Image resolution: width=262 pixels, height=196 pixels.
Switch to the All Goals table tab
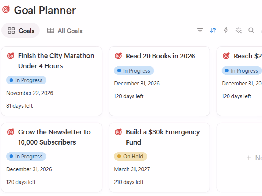tap(65, 31)
